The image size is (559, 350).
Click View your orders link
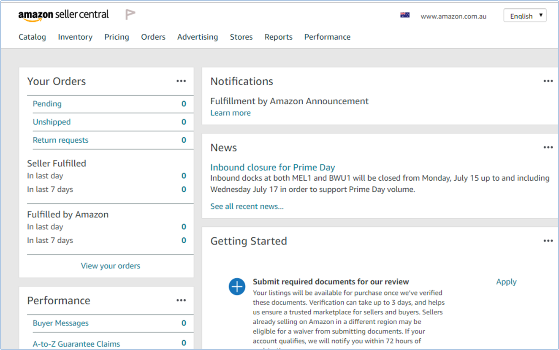pos(111,266)
